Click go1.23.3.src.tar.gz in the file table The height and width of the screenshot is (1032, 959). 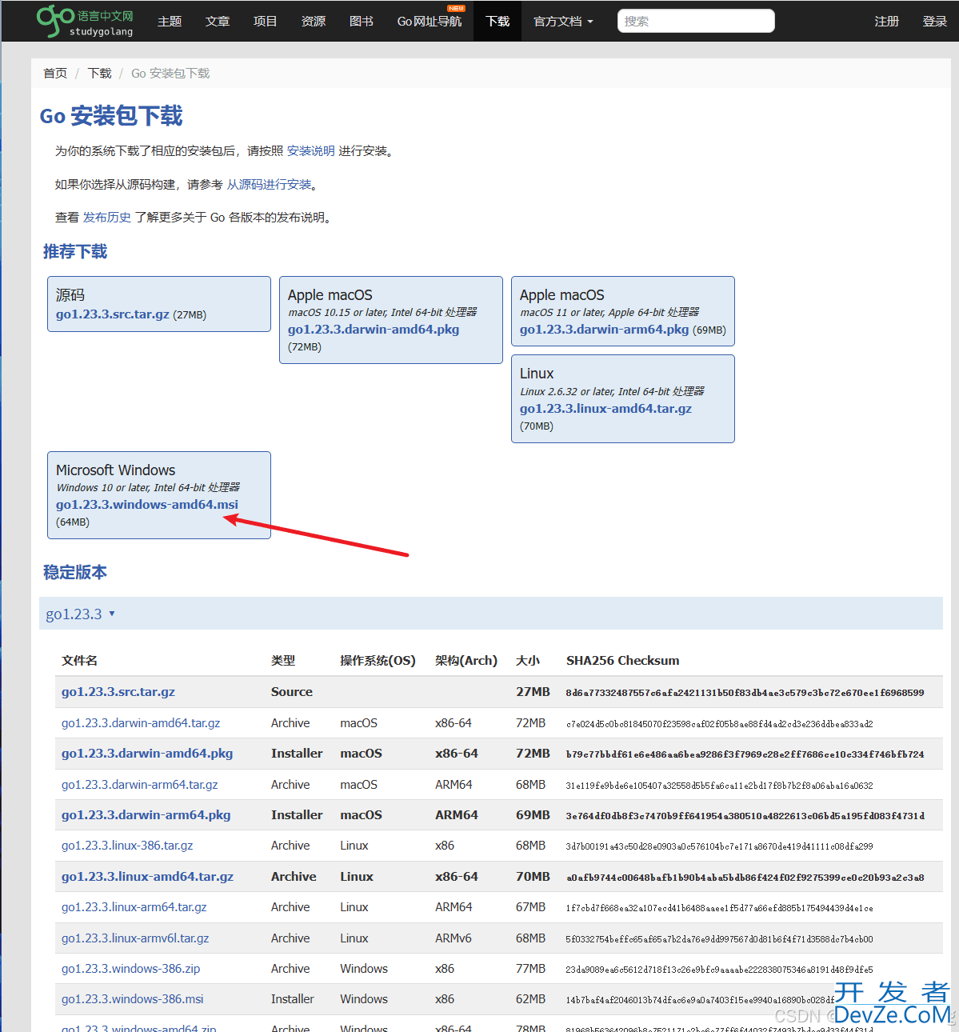(118, 692)
